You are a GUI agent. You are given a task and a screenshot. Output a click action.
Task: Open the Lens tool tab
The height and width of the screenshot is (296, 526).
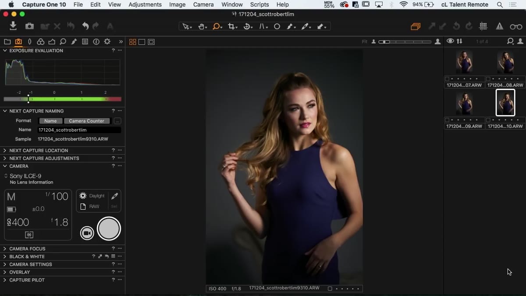pos(29,42)
